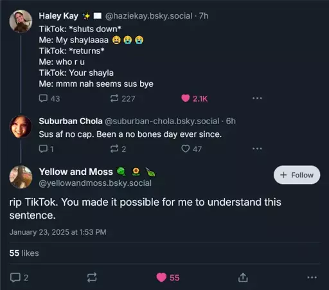Repost Suburban Chola's comment
The image size is (329, 290).
click(118, 149)
